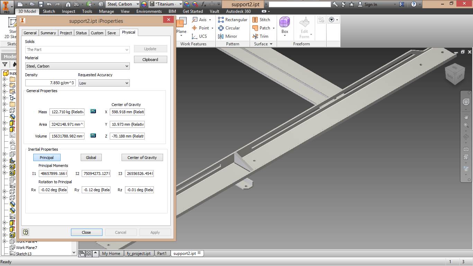Open the Sketch ribbon tab
This screenshot has height=266, width=473.
(x=49, y=11)
